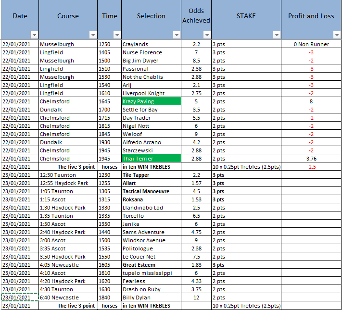
Task: Click the Torcello cell
Action: click(151, 216)
